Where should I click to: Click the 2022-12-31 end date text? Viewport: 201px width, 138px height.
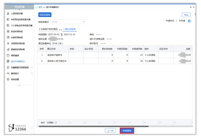[69, 34]
